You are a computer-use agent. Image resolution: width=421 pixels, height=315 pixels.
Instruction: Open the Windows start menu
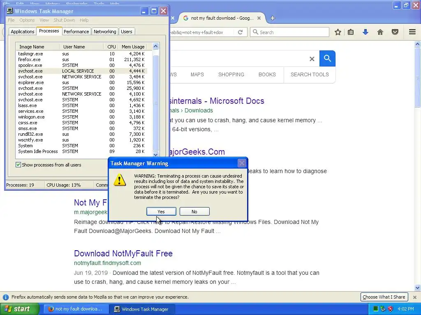coord(20,309)
